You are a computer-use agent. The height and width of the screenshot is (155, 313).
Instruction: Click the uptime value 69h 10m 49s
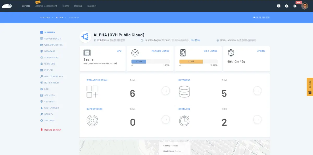(236, 62)
